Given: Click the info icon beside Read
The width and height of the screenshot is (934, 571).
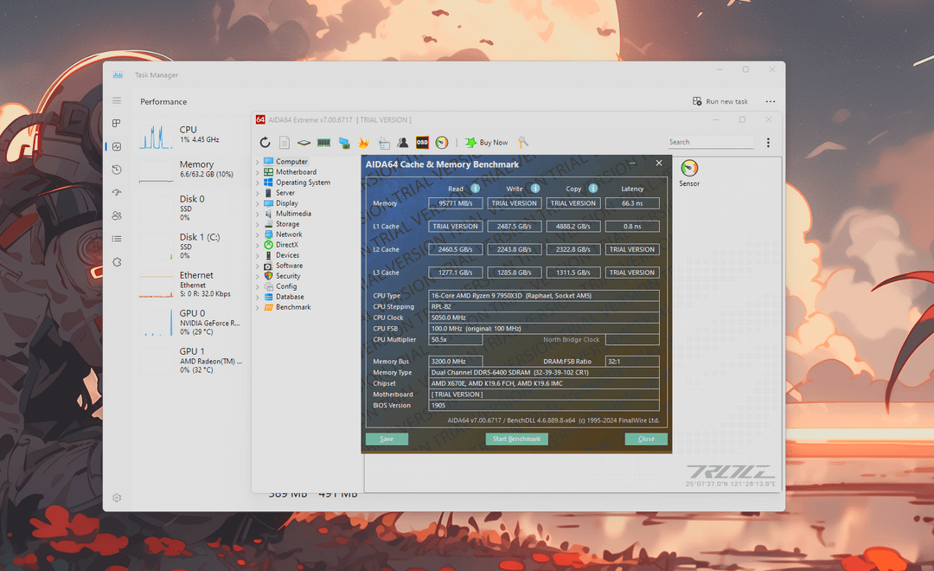Looking at the screenshot, I should (x=476, y=189).
